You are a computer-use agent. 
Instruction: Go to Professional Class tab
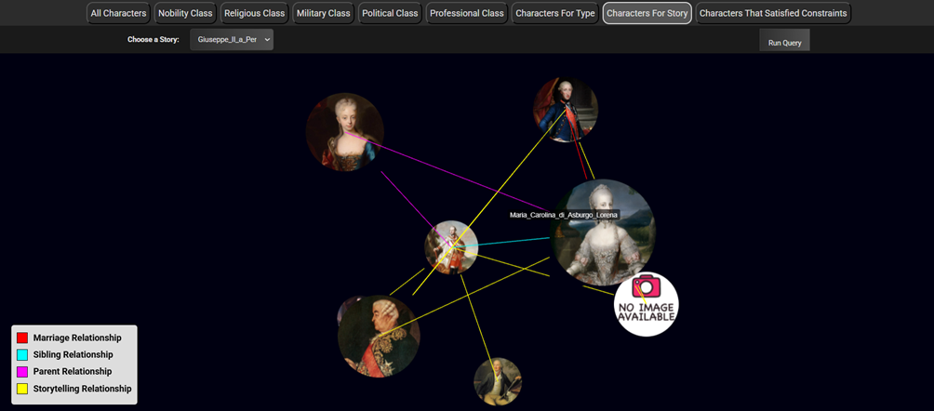click(467, 13)
